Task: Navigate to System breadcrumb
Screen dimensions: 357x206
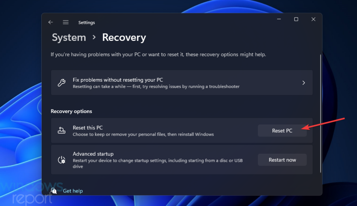Action: 69,37
